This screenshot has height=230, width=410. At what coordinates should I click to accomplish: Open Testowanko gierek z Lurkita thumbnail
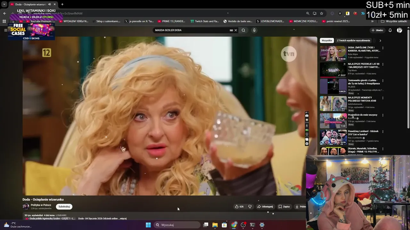tap(333, 86)
